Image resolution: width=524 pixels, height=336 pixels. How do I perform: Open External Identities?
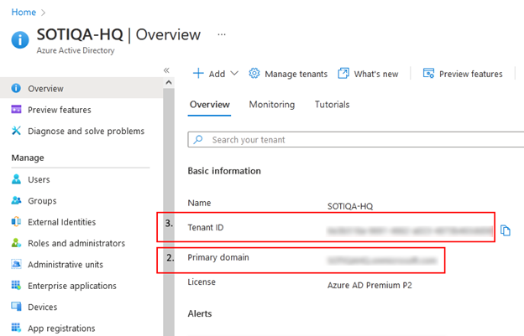(61, 222)
